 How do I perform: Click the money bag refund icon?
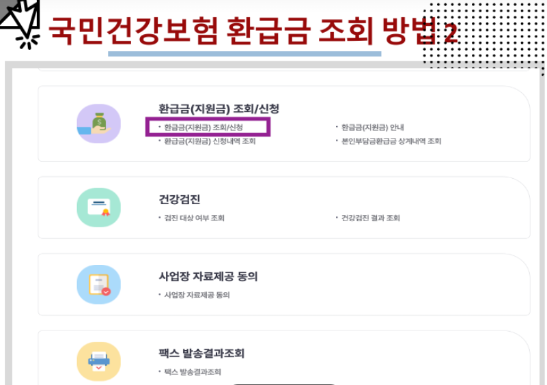pyautogui.click(x=99, y=124)
